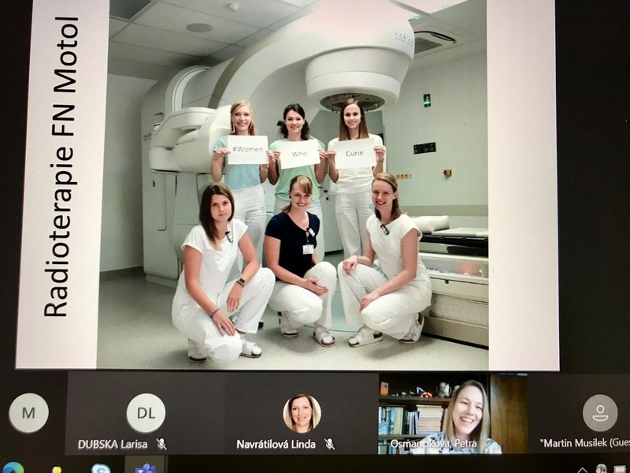Click the 'Radioterapie FN Motol' slide title

click(x=61, y=167)
